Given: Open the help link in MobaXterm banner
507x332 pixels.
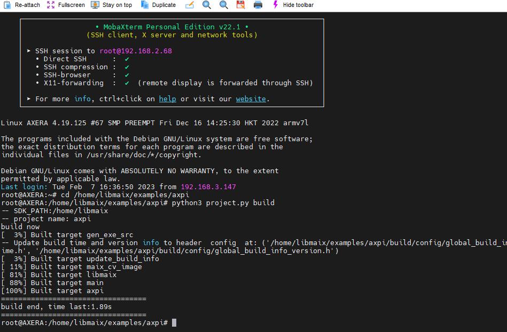Looking at the screenshot, I should [x=168, y=99].
